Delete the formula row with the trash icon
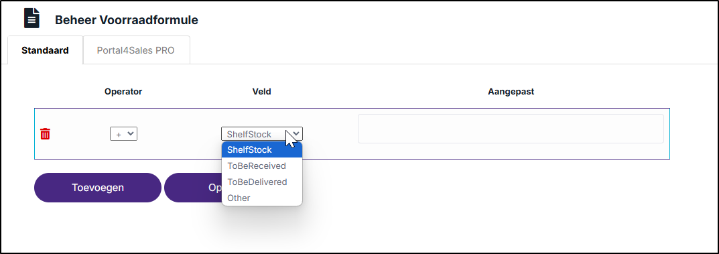 (45, 134)
